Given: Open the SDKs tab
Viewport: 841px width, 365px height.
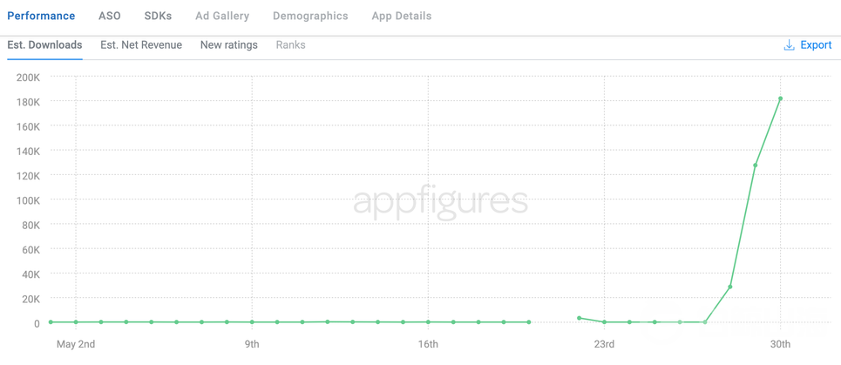Looking at the screenshot, I should 158,16.
